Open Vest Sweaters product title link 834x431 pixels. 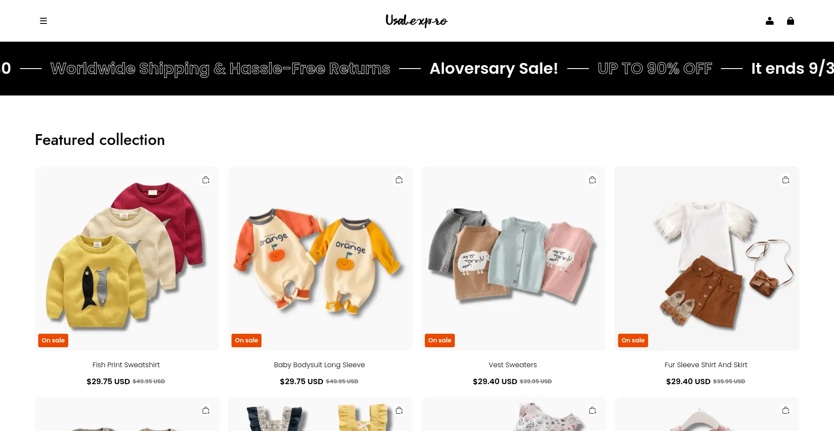(513, 365)
